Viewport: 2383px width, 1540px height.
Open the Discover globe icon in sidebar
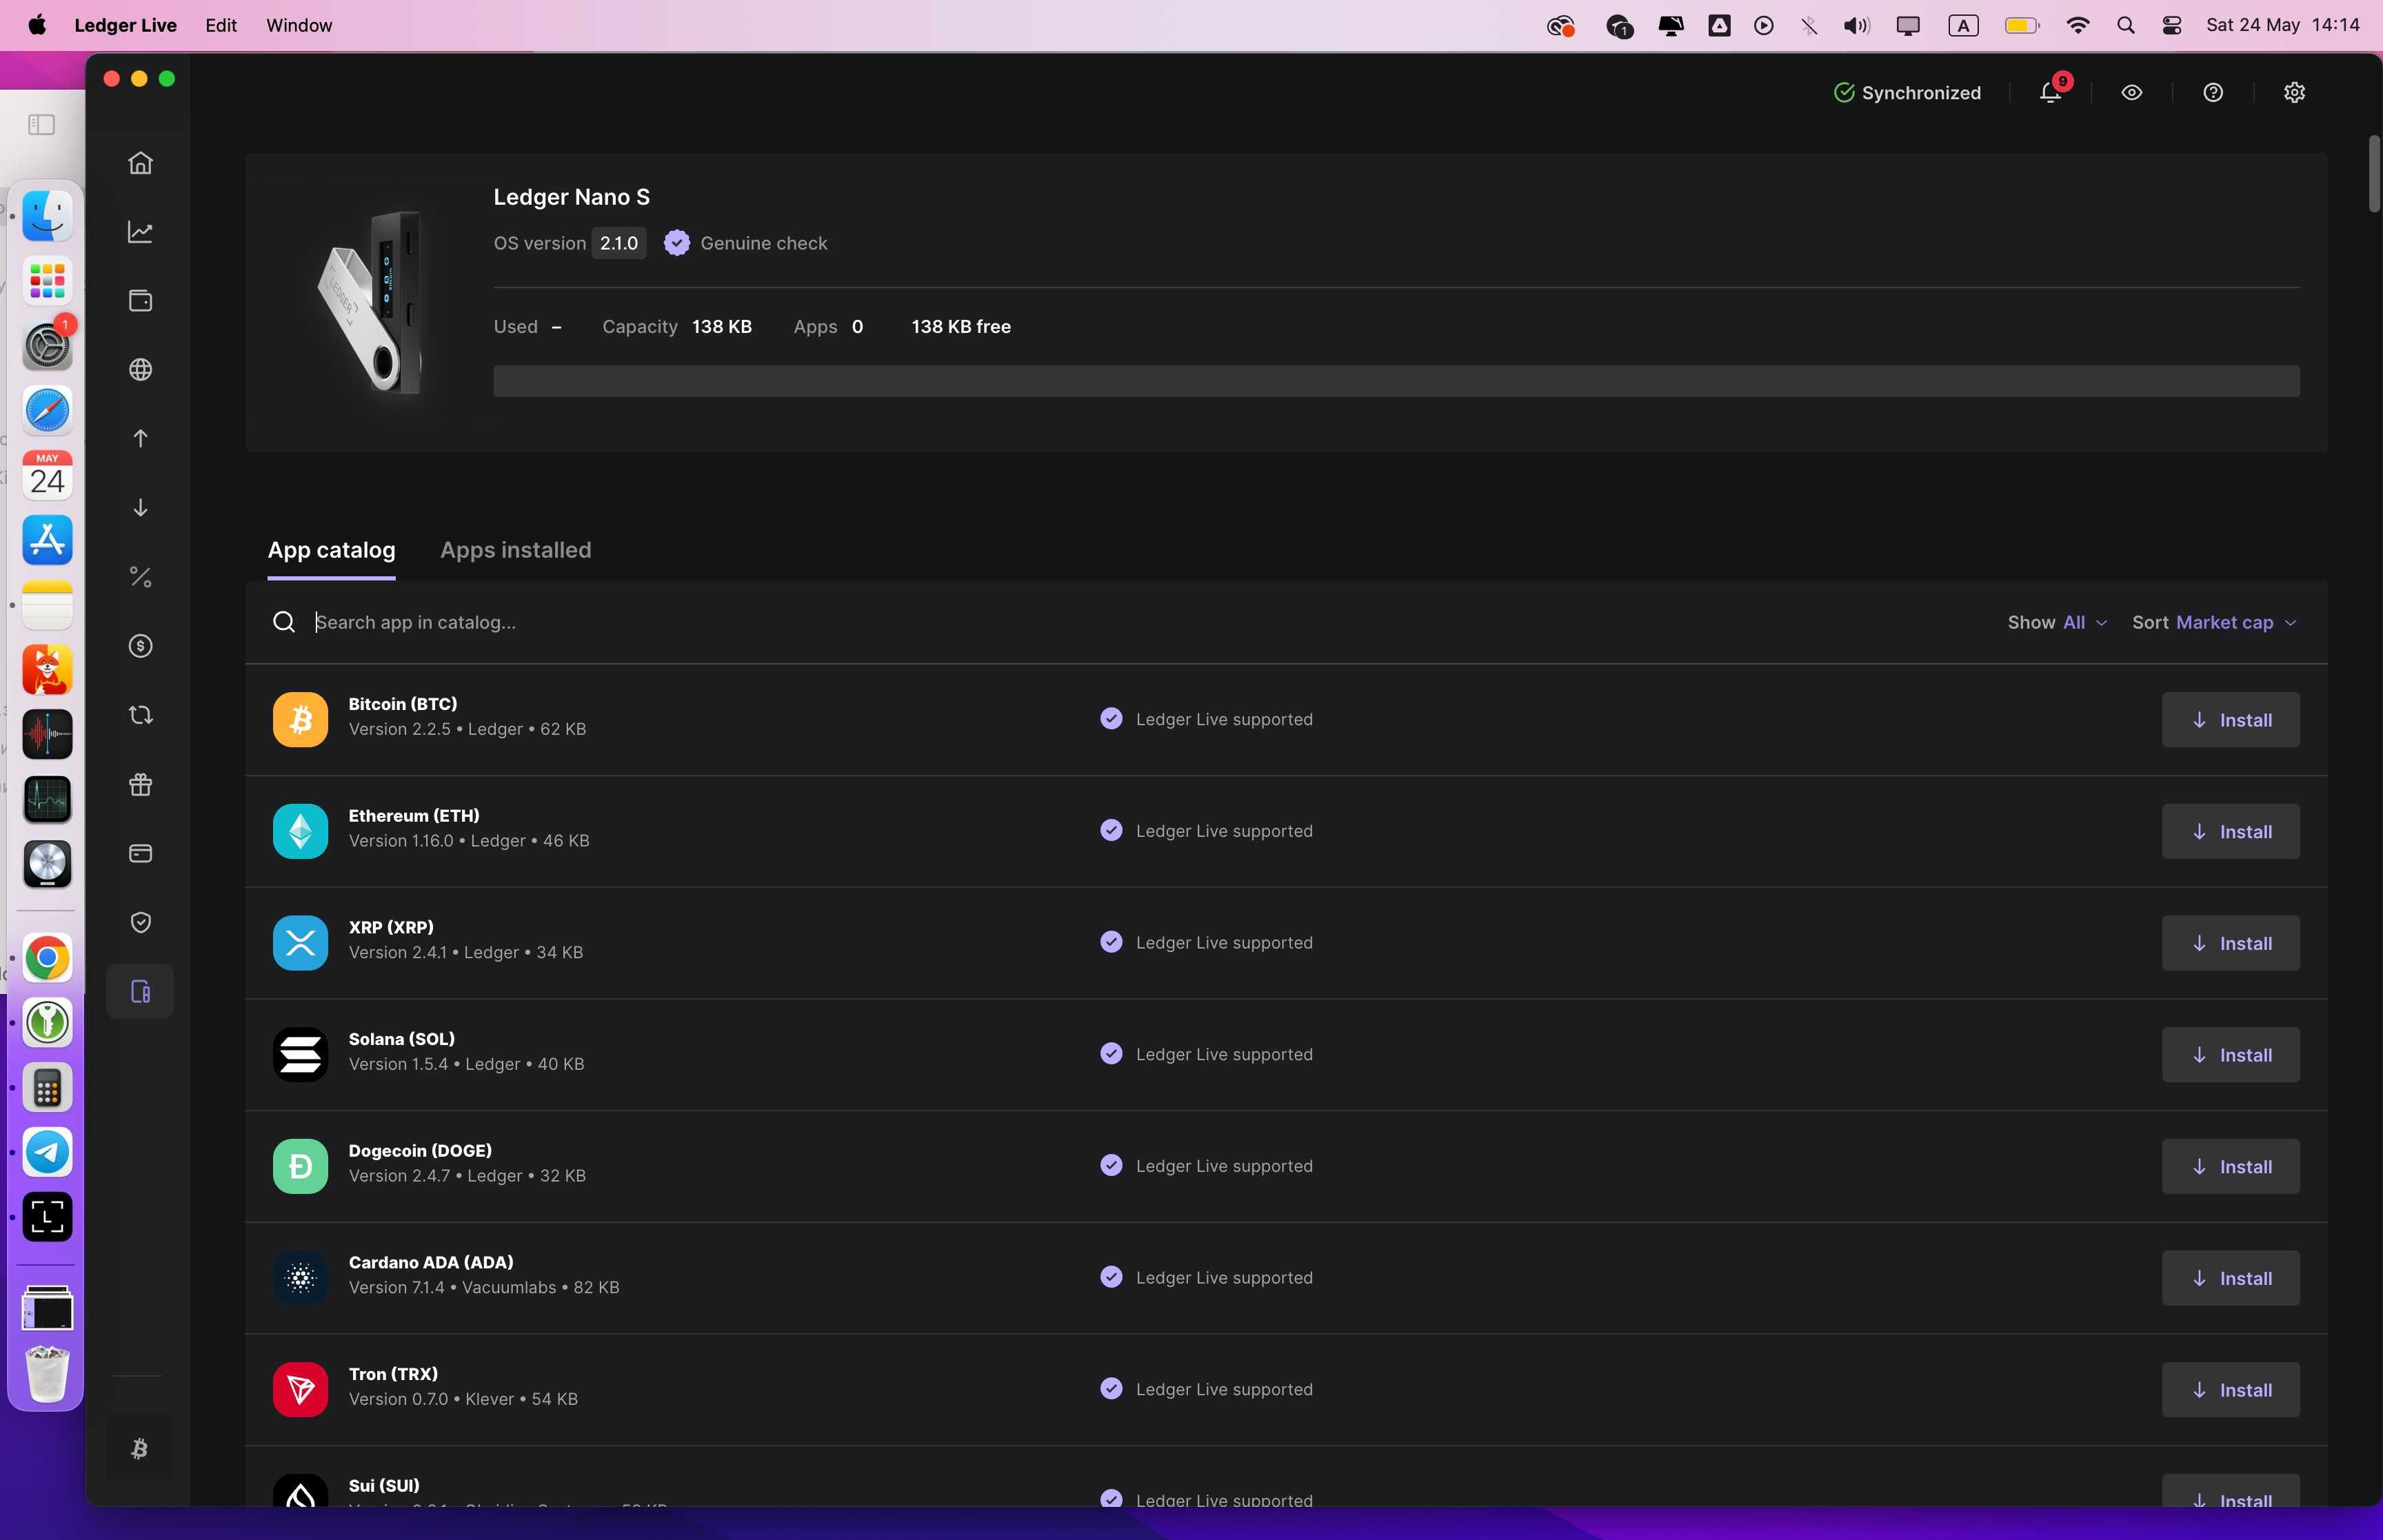(140, 369)
